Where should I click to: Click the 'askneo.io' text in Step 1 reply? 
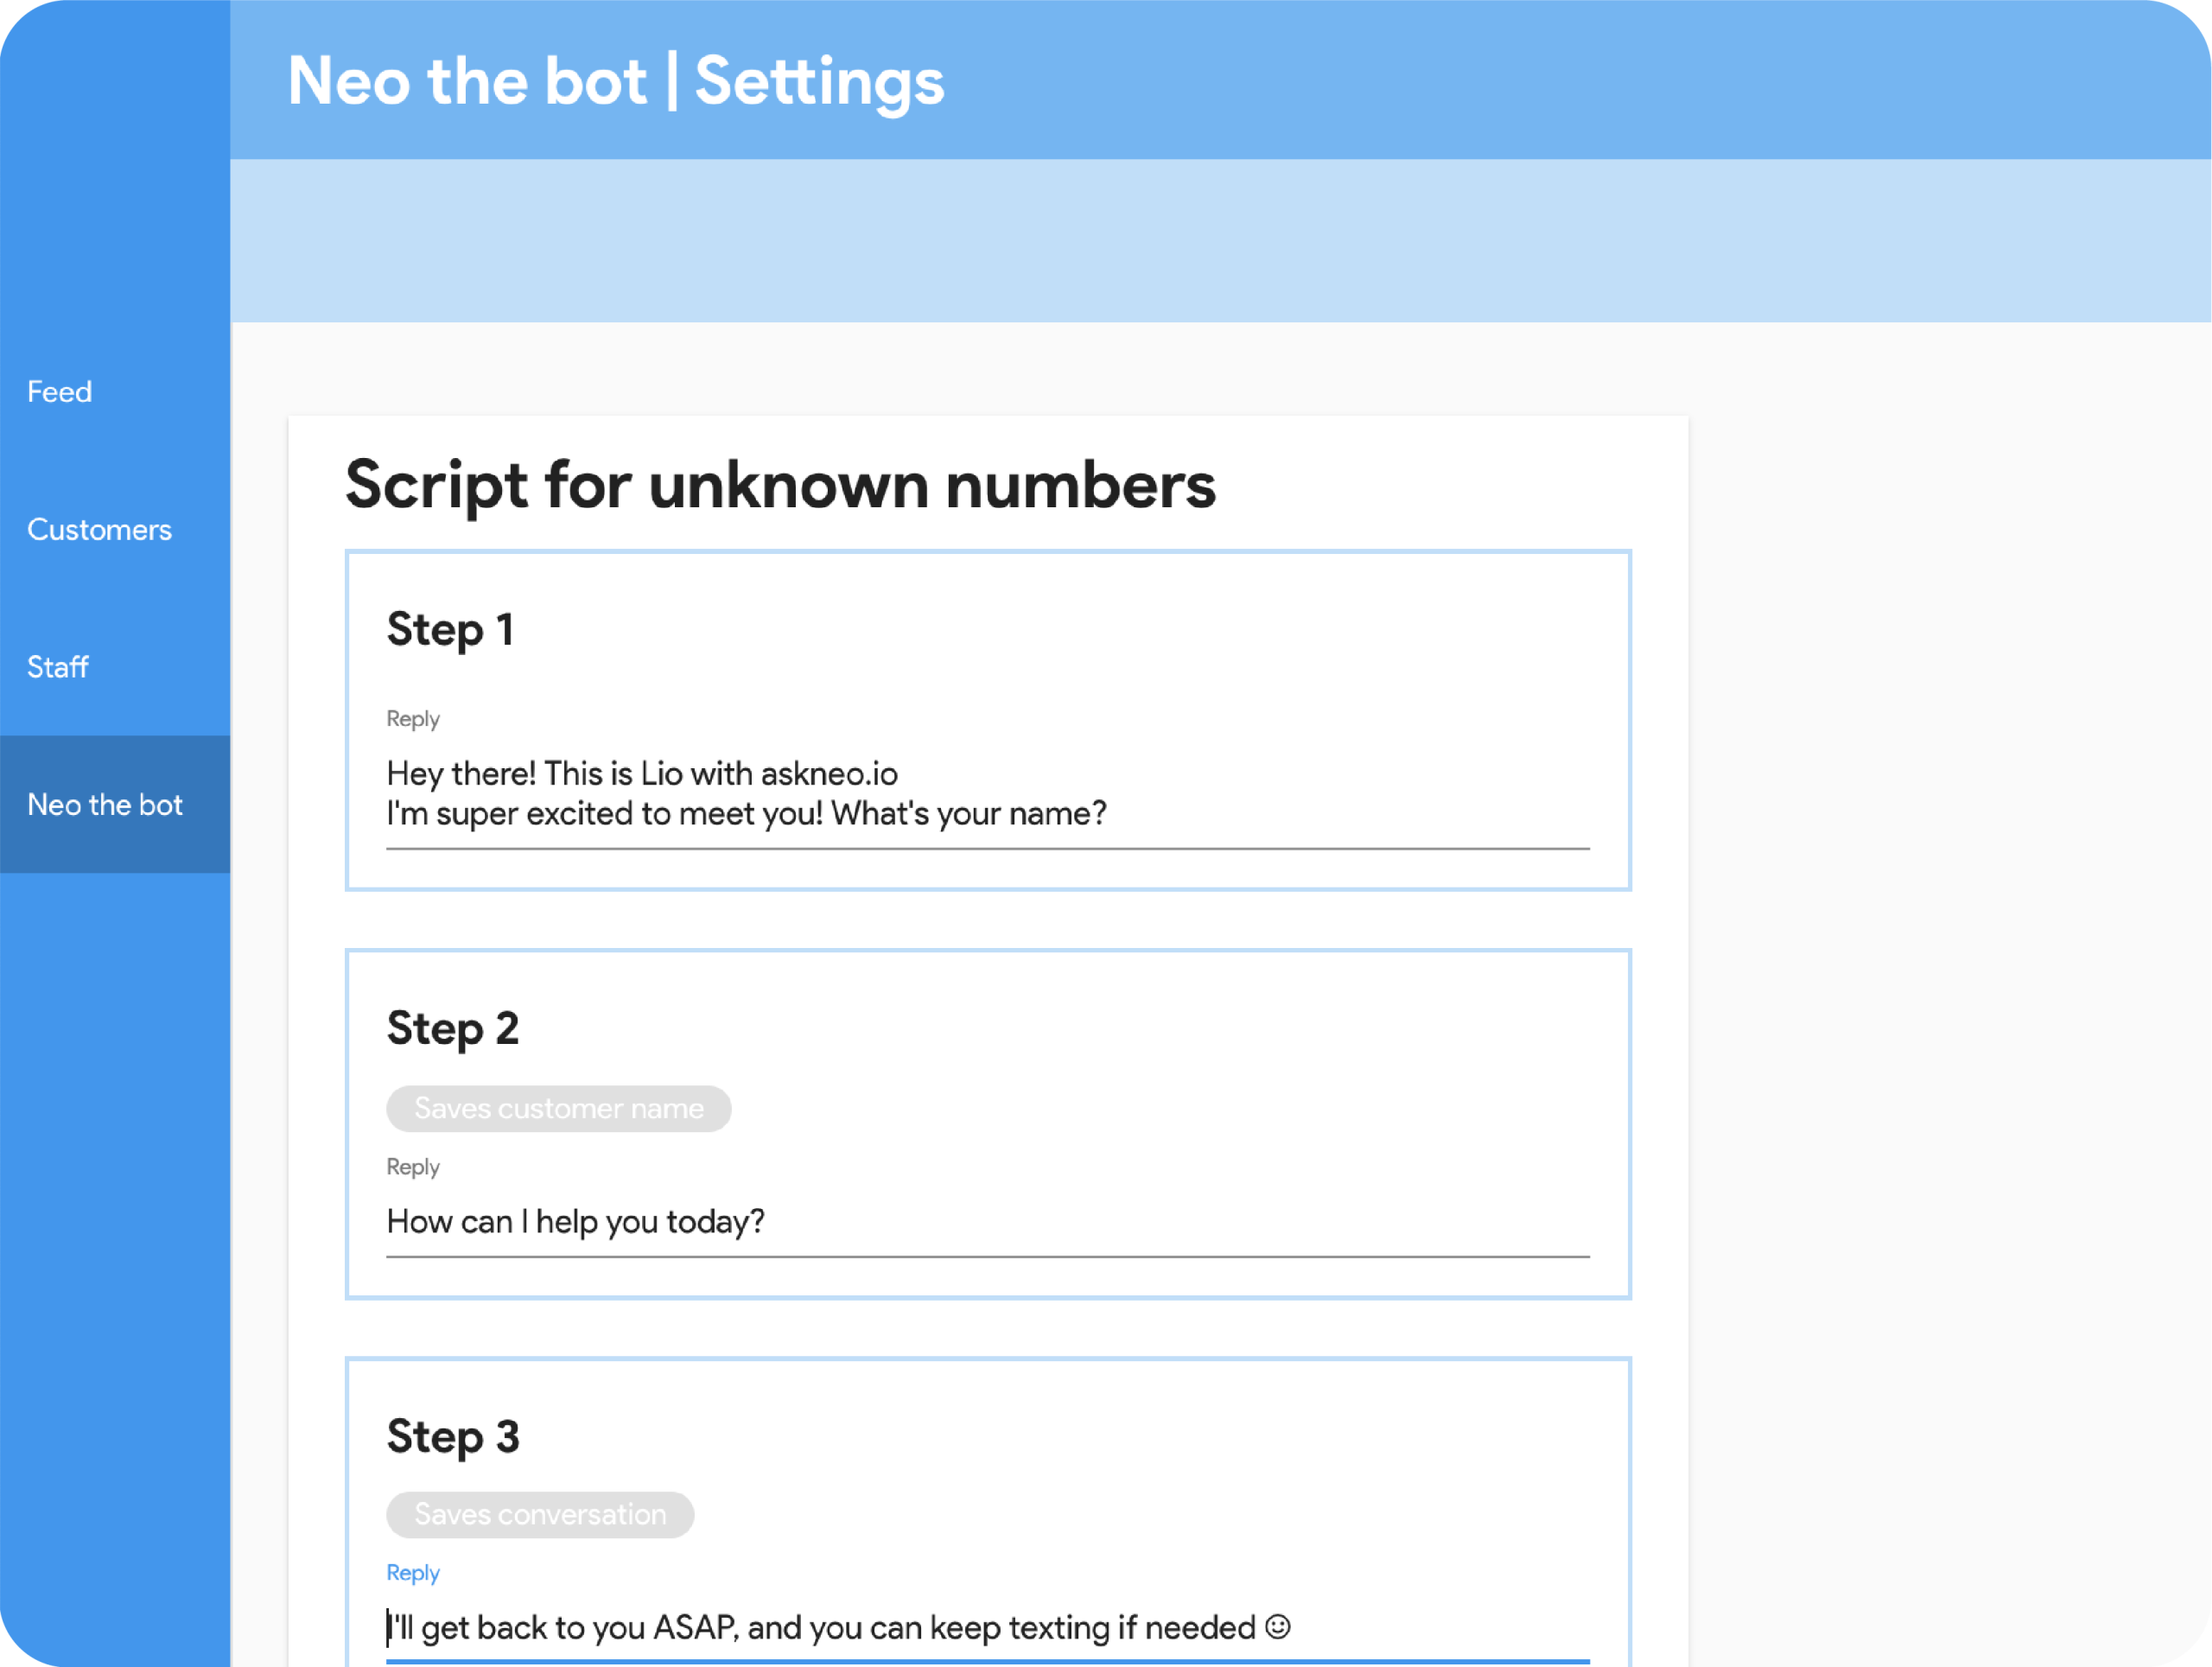pyautogui.click(x=829, y=774)
